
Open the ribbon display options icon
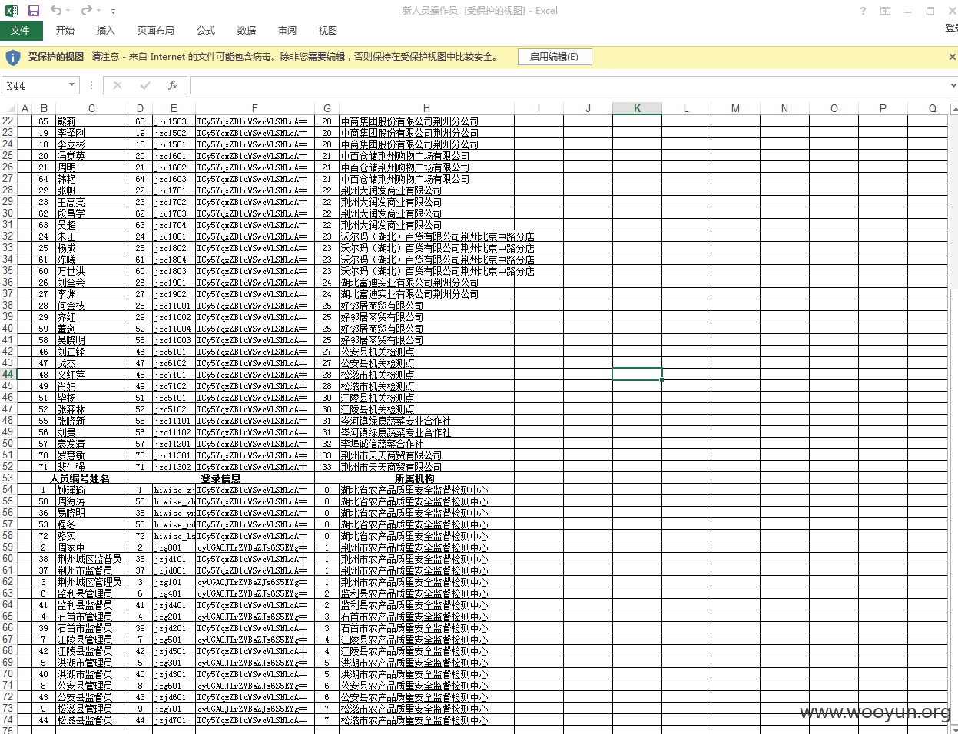tap(885, 11)
